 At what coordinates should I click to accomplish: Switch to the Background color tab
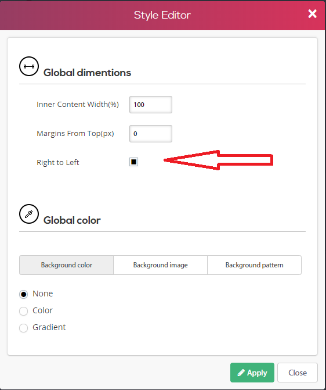[x=66, y=265]
